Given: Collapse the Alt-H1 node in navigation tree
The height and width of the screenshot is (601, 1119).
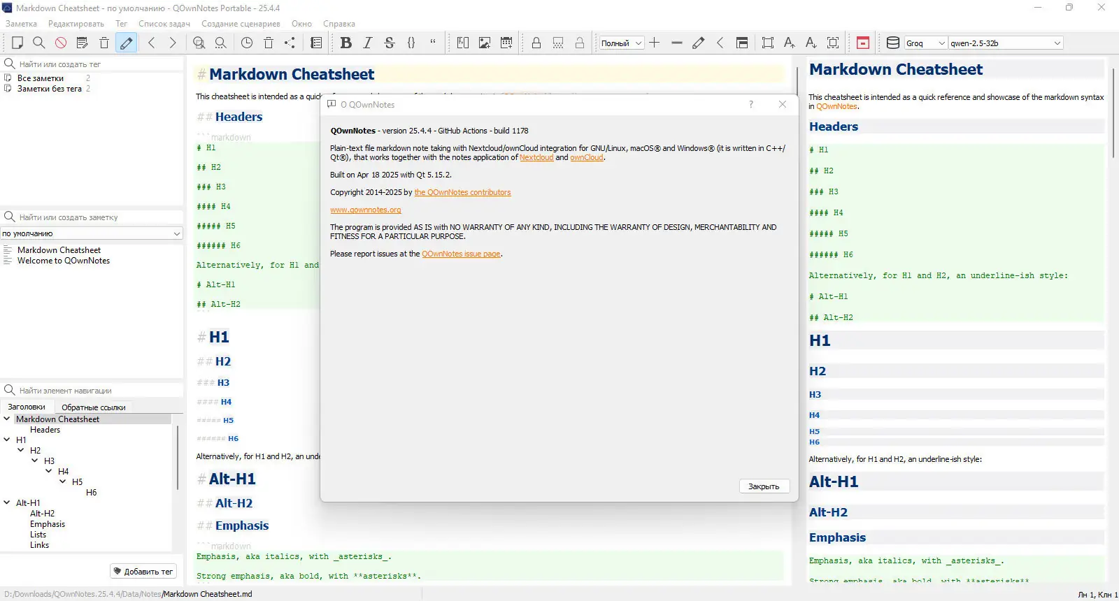Looking at the screenshot, I should [x=7, y=503].
